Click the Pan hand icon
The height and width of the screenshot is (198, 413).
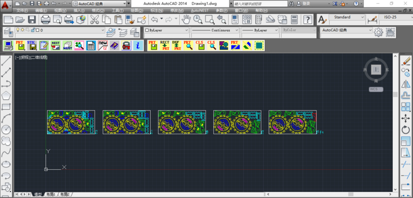click(186, 19)
